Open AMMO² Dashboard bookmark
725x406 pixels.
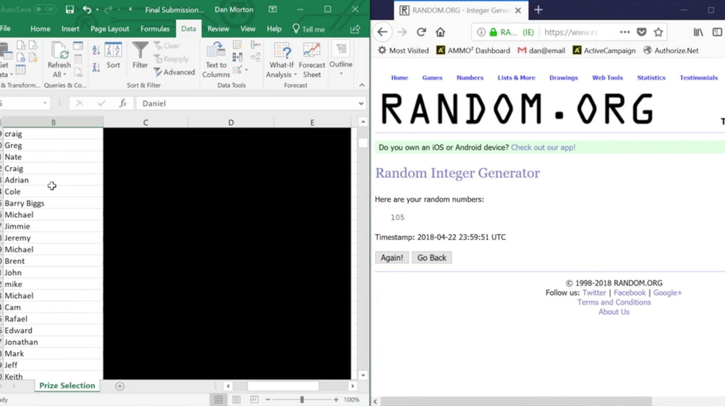coord(473,50)
